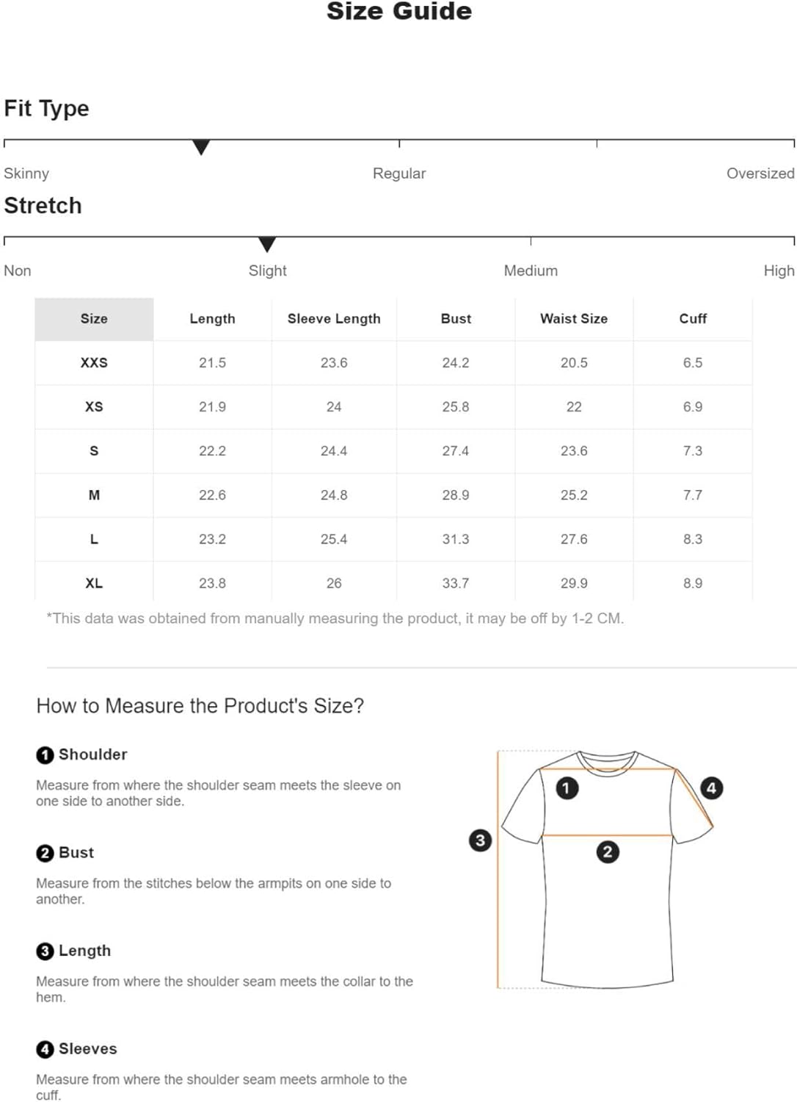
Task: Select the XXS size row label
Action: 94,363
